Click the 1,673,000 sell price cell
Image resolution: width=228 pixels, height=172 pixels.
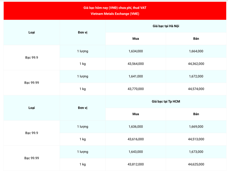(x=196, y=152)
